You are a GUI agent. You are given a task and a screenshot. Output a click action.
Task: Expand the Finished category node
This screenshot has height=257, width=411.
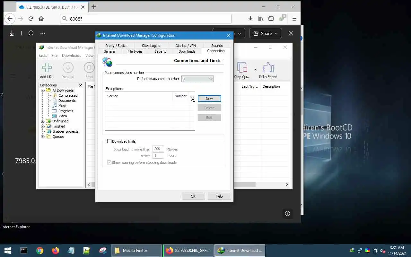coord(43,126)
